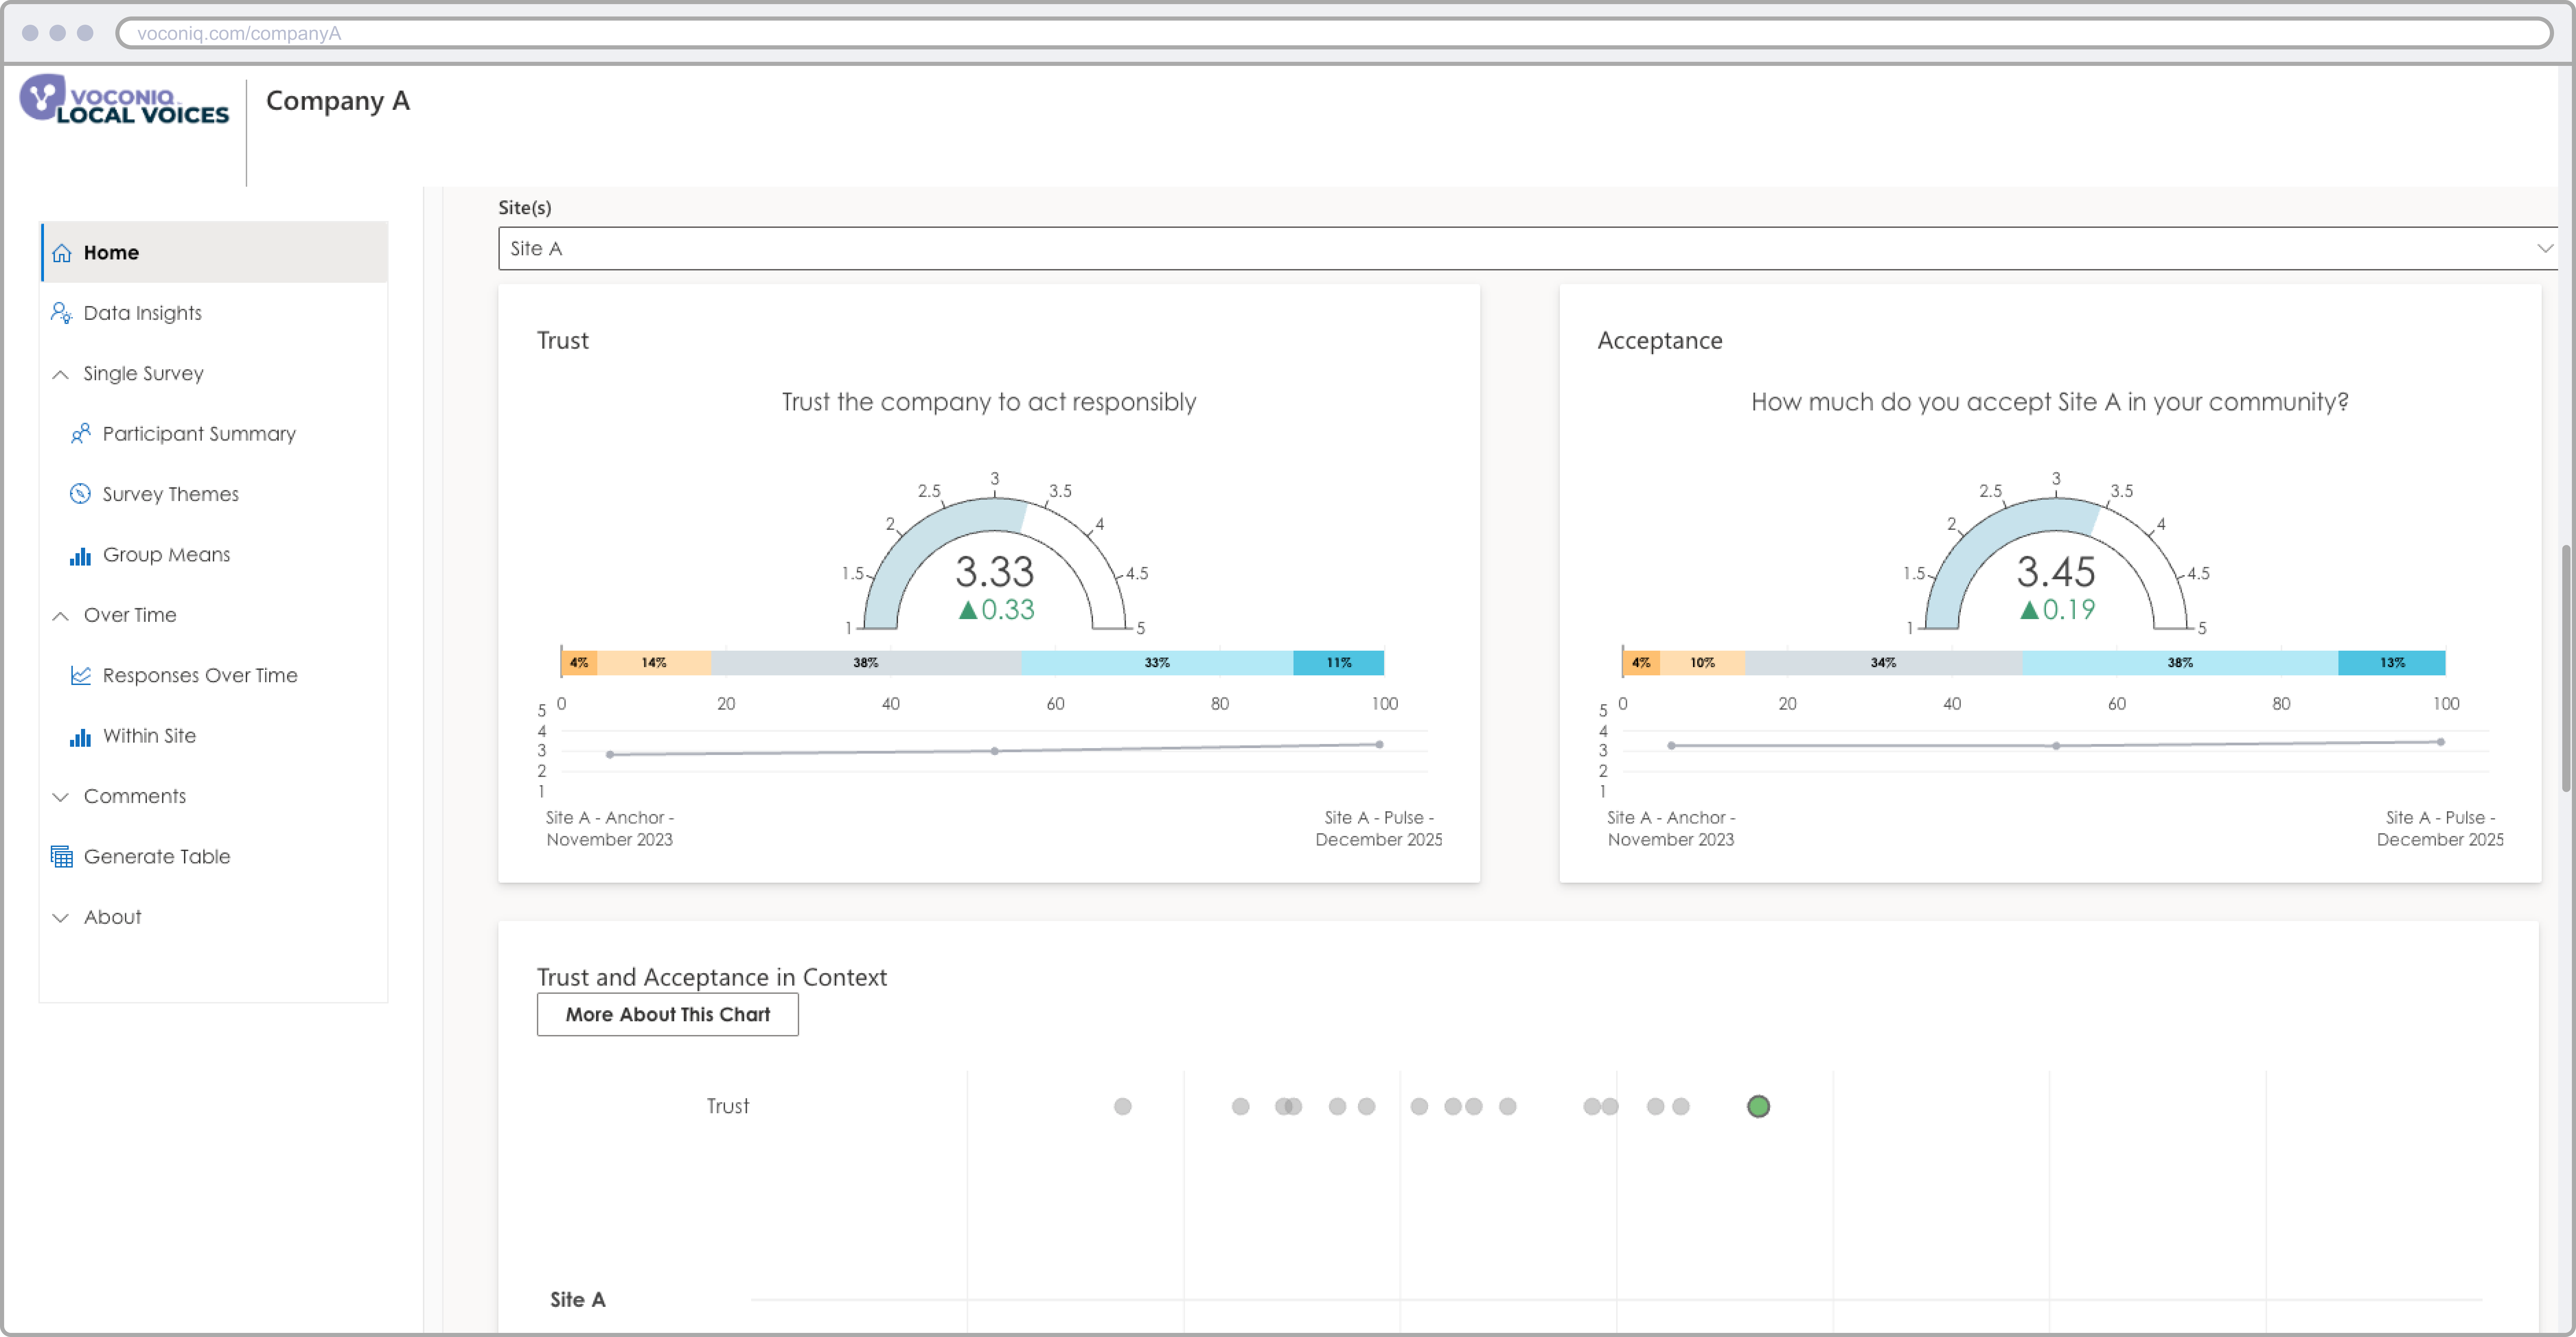
Task: Click the Responses Over Time line chart icon
Action: pyautogui.click(x=80, y=676)
